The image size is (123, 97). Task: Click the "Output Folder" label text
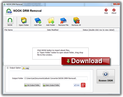pos(18,78)
